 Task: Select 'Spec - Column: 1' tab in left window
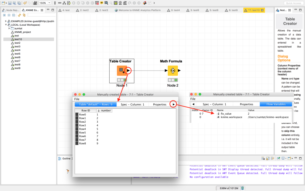pyautogui.click(x=133, y=104)
